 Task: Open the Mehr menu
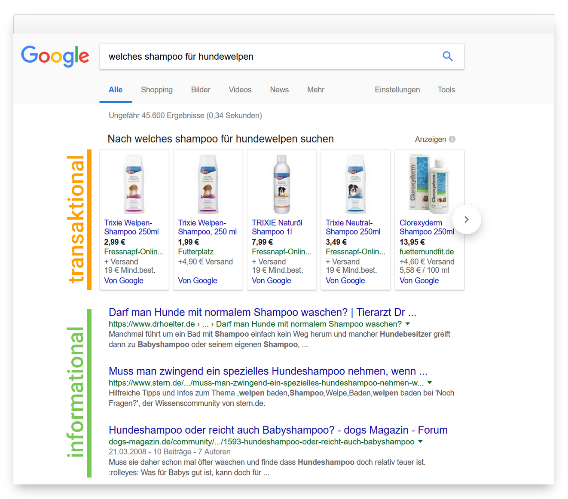315,90
